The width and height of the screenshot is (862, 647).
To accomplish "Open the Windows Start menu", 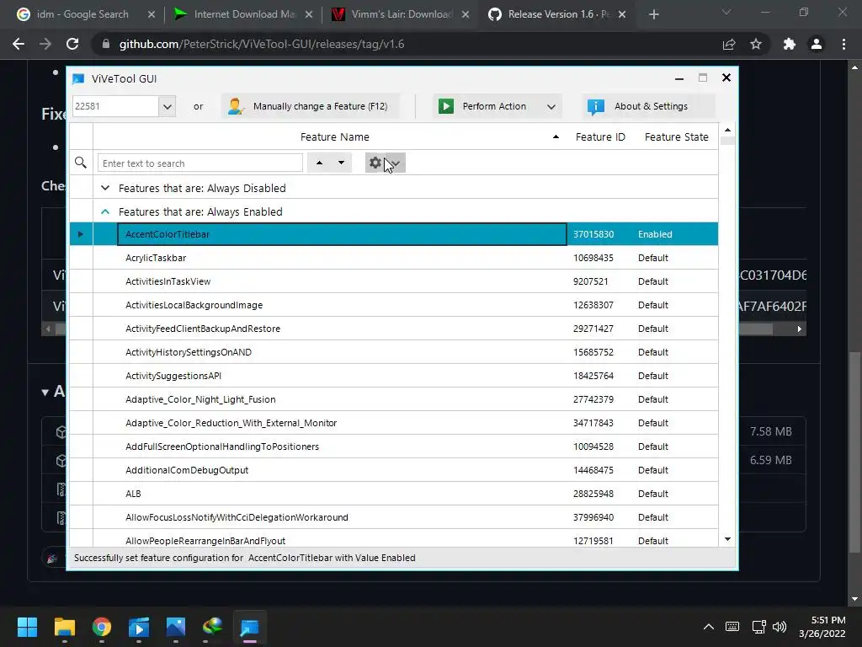I will pyautogui.click(x=27, y=627).
